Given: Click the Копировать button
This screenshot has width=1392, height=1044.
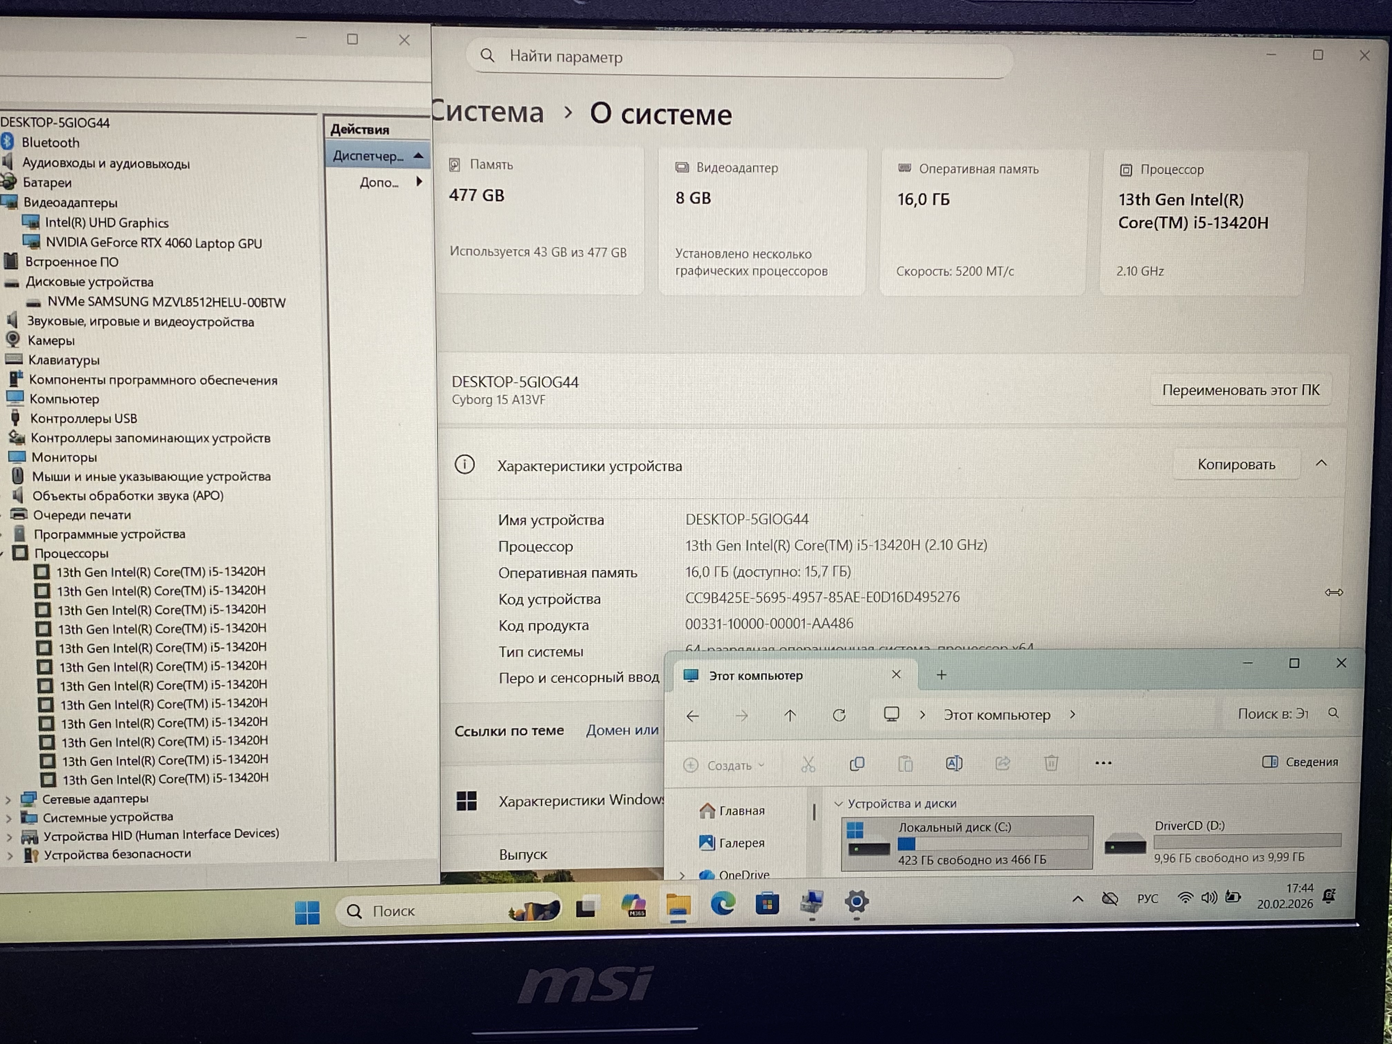Looking at the screenshot, I should click(x=1235, y=464).
